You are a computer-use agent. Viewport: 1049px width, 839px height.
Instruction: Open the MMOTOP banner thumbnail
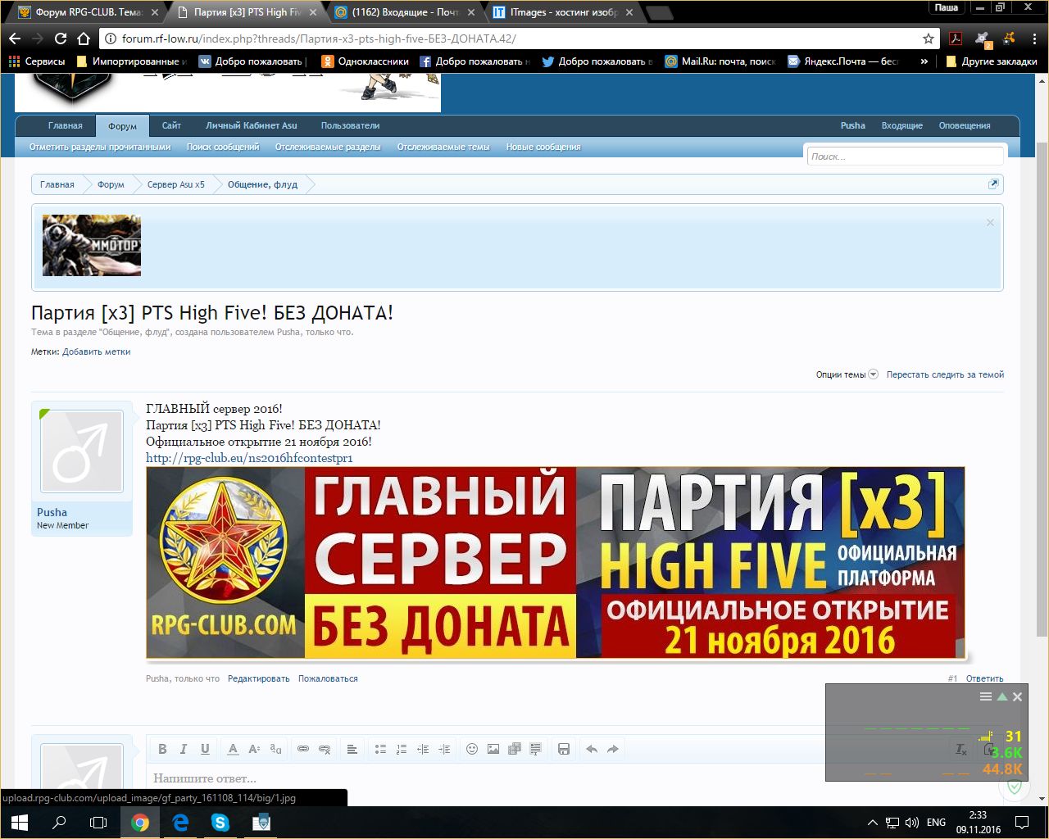tap(92, 245)
